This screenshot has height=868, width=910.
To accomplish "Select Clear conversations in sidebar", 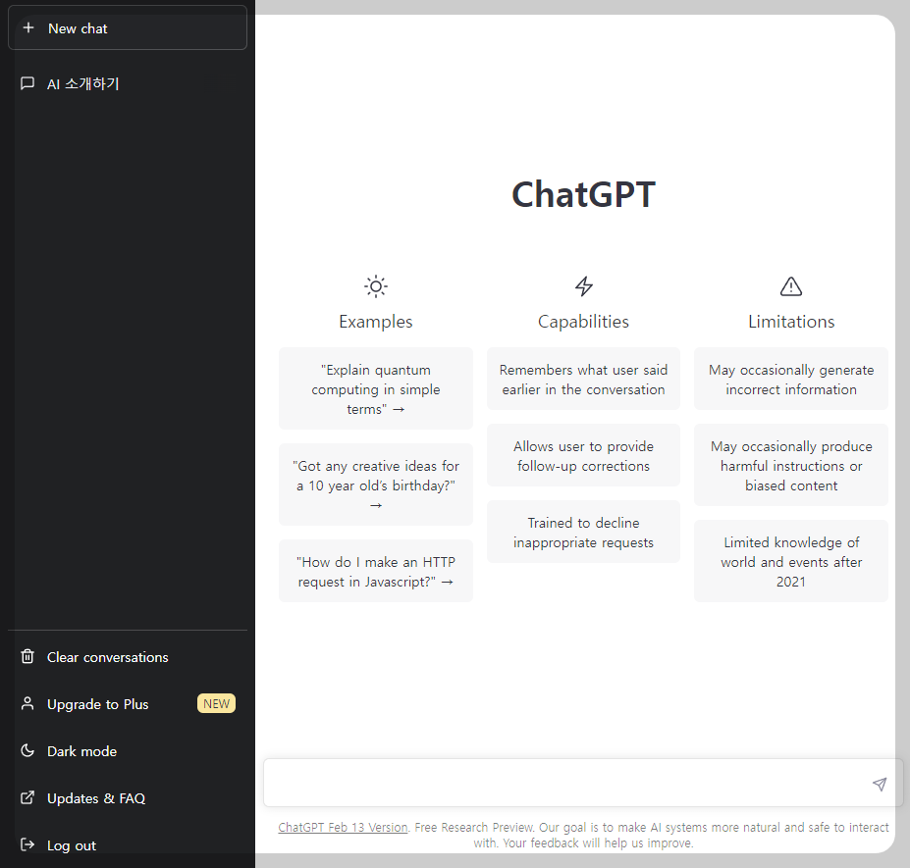I will [128, 657].
